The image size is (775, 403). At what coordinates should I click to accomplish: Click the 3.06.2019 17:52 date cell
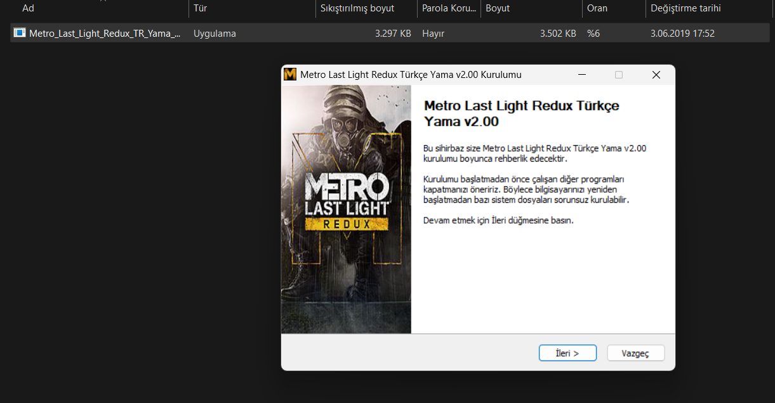click(x=682, y=33)
